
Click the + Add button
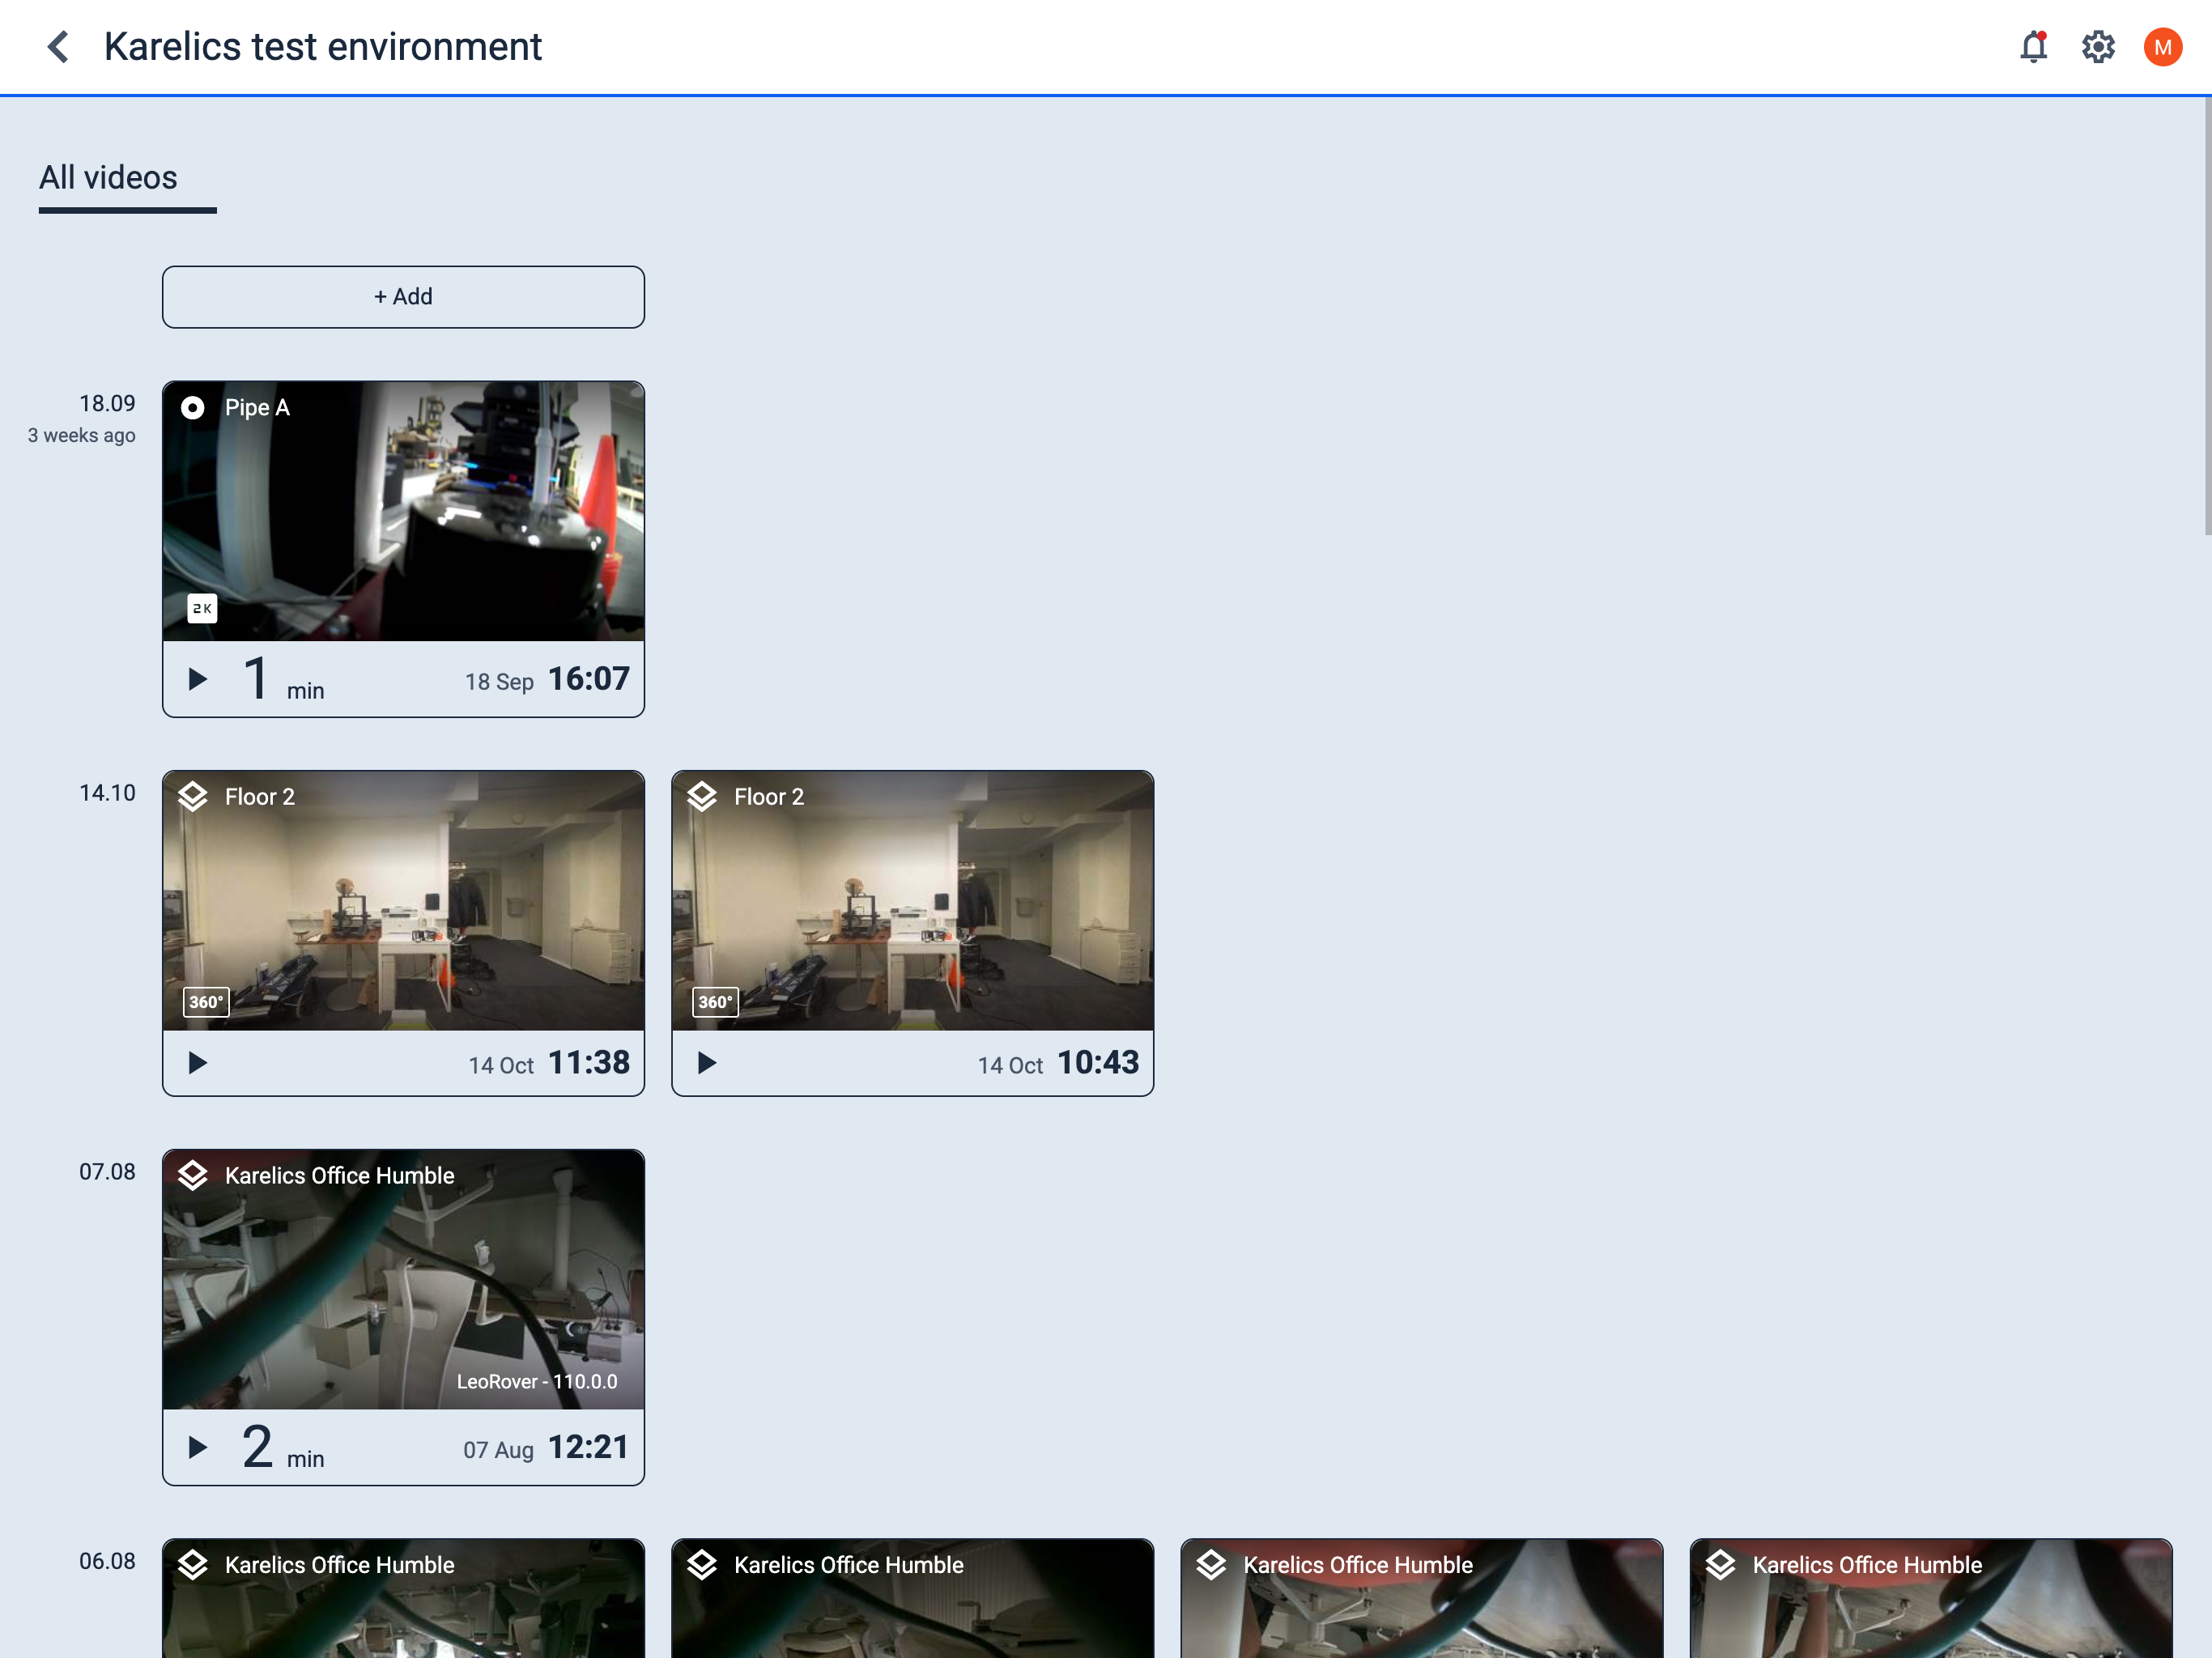click(403, 296)
